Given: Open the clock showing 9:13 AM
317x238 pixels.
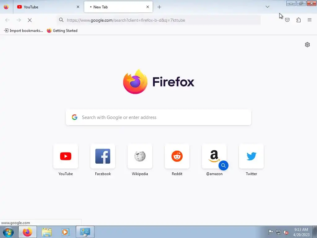Looking at the screenshot, I should pos(301,232).
